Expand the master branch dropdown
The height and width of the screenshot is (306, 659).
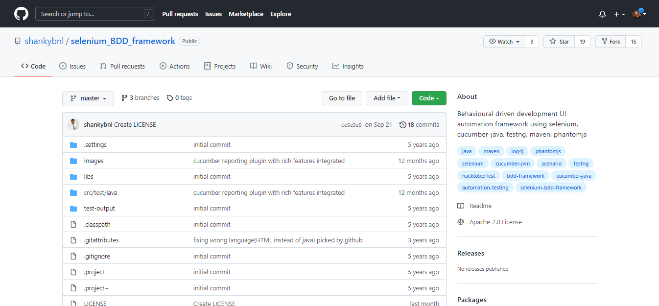(88, 98)
